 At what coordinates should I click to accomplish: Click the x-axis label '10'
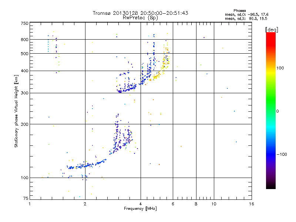click(x=214, y=204)
